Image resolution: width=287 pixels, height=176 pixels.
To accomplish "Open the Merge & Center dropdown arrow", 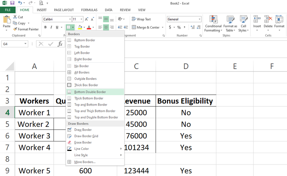I will (162, 27).
